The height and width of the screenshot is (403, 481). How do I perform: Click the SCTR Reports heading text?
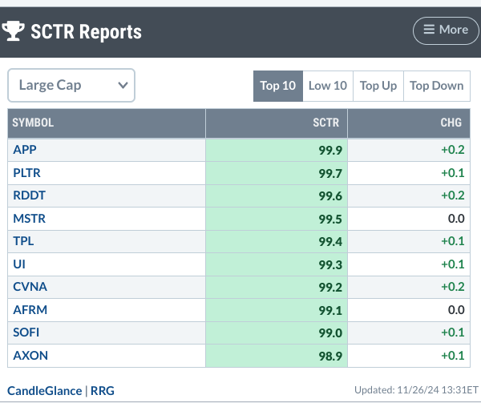[x=87, y=31]
